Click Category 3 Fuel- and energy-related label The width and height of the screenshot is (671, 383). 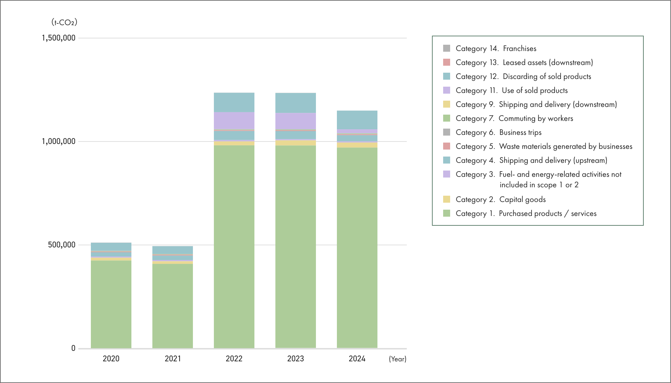pos(538,174)
